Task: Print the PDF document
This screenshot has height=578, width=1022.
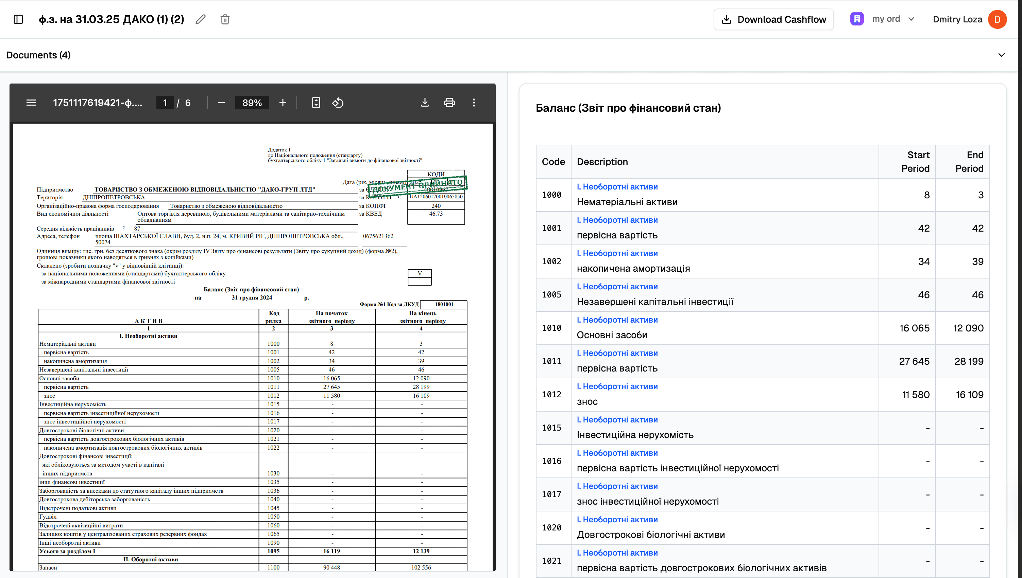Action: tap(449, 103)
